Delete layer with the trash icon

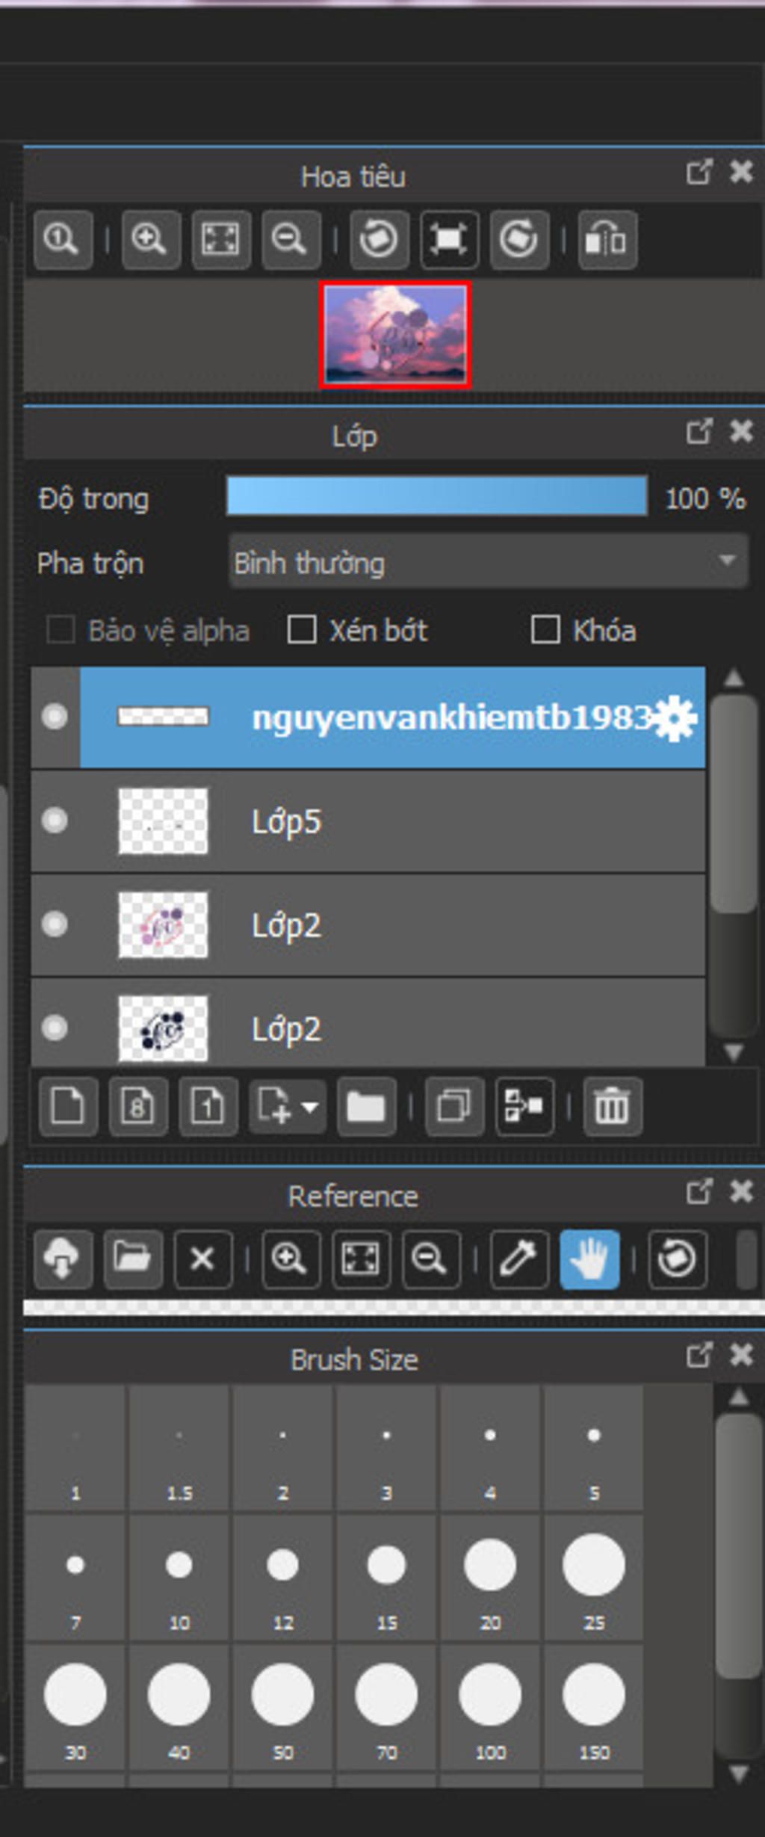(x=613, y=1106)
